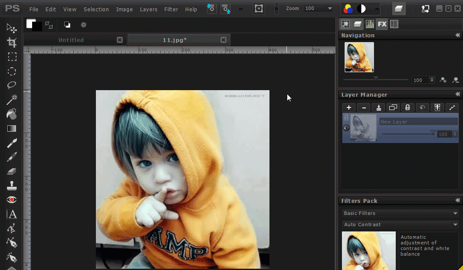Image resolution: width=463 pixels, height=270 pixels.
Task: Delete layer with minus button
Action: [364, 107]
